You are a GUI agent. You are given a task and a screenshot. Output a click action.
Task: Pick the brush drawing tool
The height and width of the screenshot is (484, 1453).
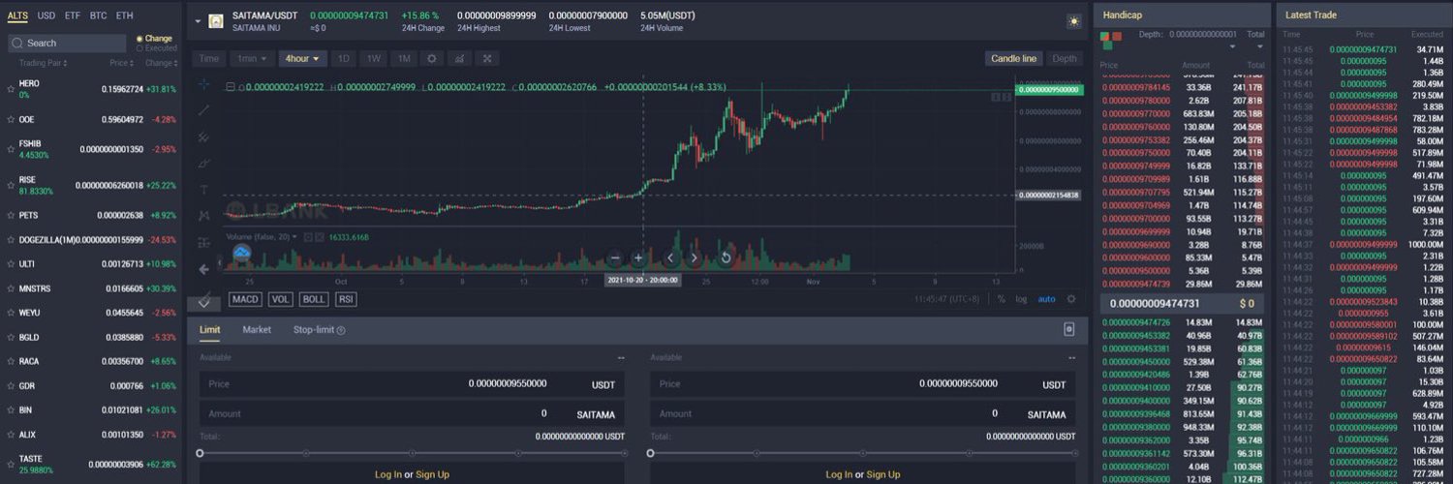coord(204,164)
